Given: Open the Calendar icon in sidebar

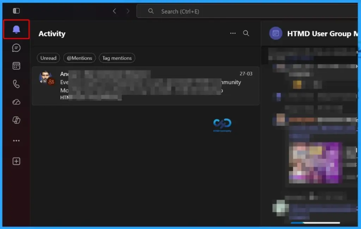Looking at the screenshot, I should click(16, 66).
